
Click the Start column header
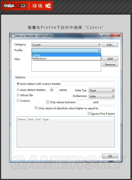[31, 119]
